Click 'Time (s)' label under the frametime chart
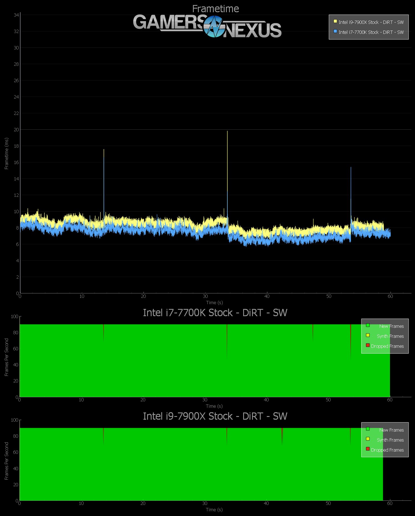 (214, 303)
